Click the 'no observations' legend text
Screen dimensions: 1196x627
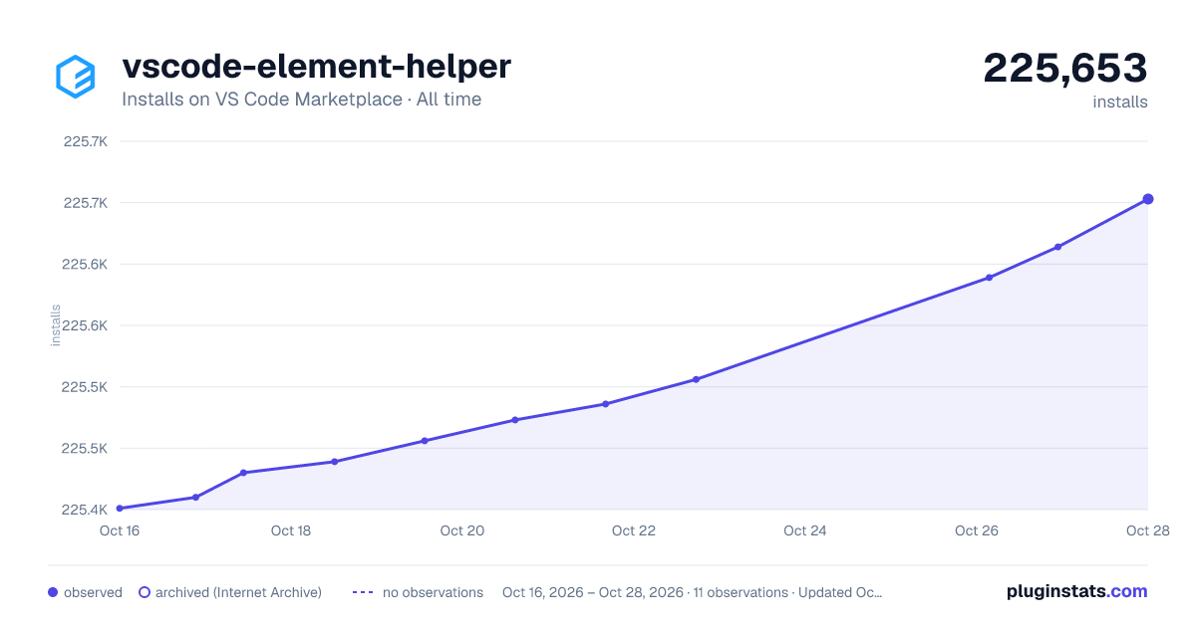[x=433, y=592]
